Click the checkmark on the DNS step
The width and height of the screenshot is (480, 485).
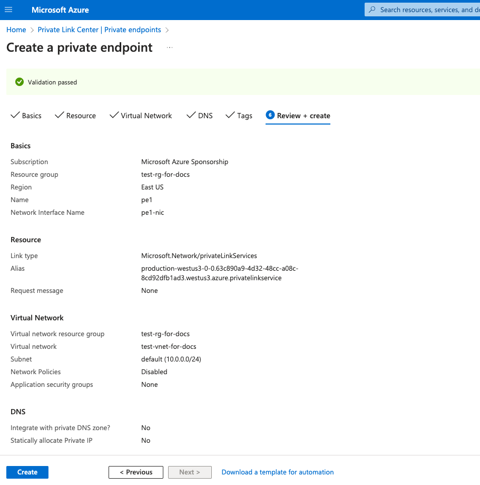(x=190, y=115)
